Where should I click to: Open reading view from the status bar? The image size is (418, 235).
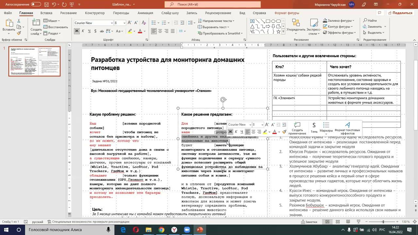348,222
